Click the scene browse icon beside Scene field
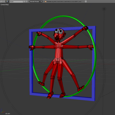115x115 pixels. [7, 1]
